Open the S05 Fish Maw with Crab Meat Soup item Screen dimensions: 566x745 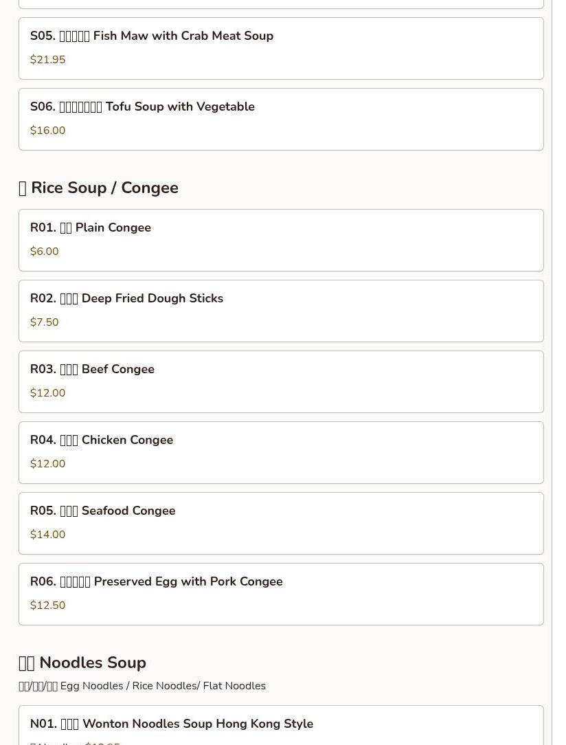point(152,36)
